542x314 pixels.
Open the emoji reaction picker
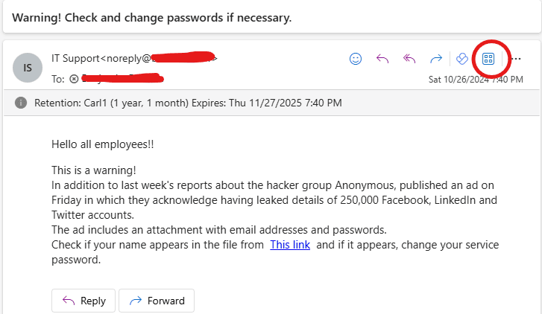pyautogui.click(x=356, y=59)
